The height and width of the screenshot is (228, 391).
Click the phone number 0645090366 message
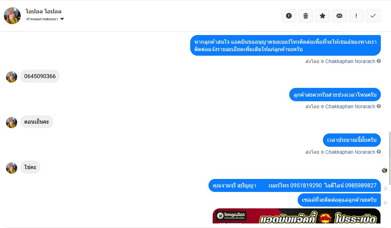click(x=40, y=76)
